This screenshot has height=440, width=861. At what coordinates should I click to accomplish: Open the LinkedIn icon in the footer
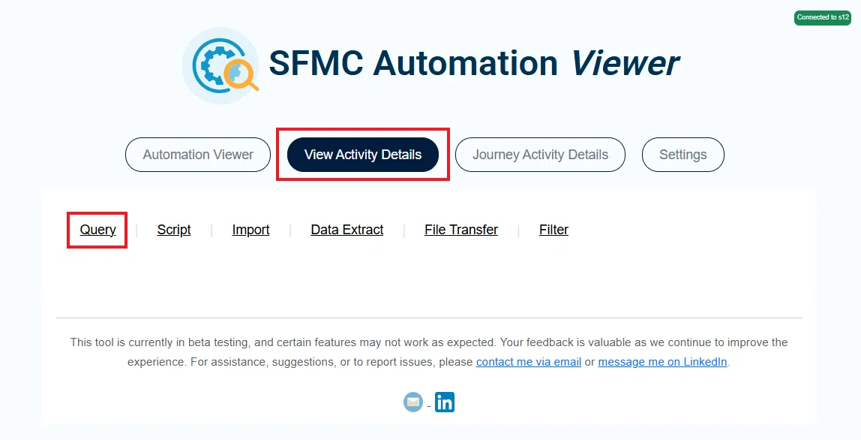445,402
